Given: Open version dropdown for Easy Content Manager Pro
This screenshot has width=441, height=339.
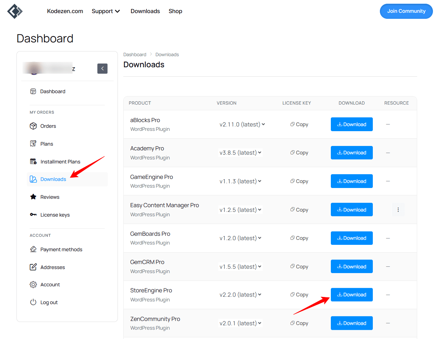Looking at the screenshot, I should point(240,210).
